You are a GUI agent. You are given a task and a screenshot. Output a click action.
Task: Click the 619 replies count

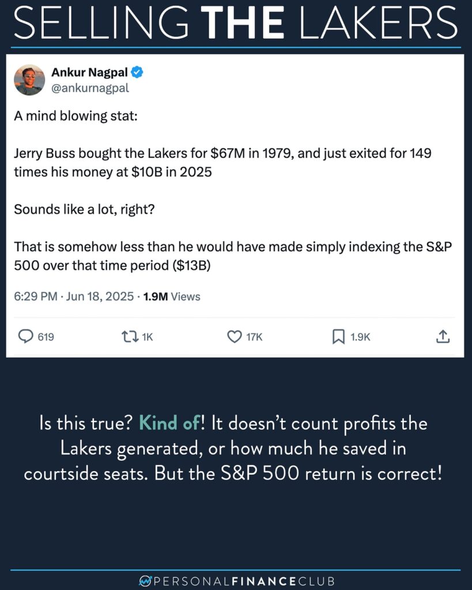[46, 336]
